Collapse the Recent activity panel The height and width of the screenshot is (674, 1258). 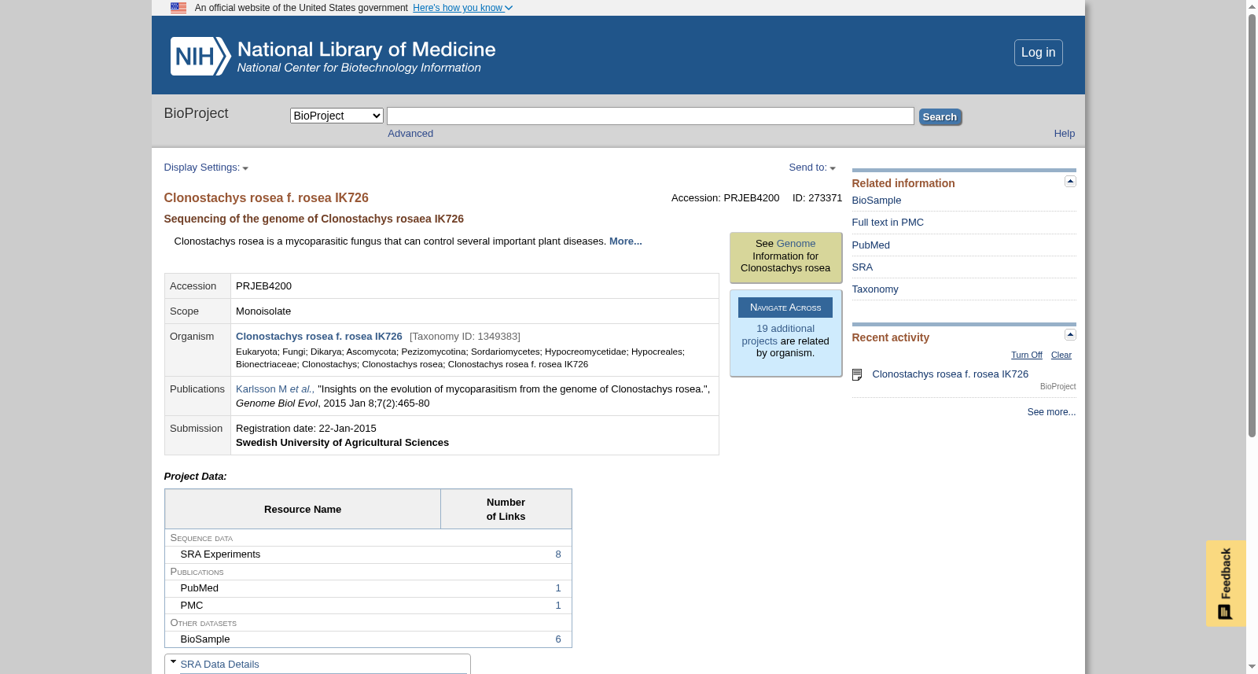[1070, 335]
